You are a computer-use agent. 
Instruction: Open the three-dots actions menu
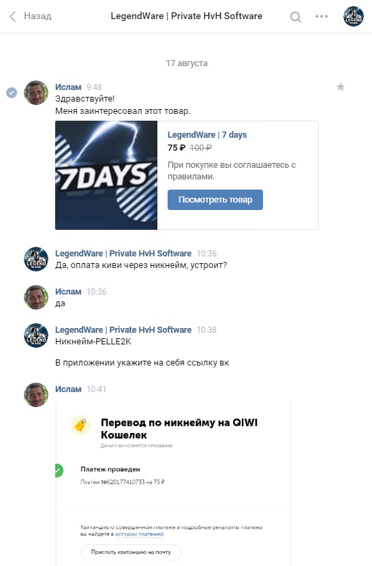coord(322,16)
